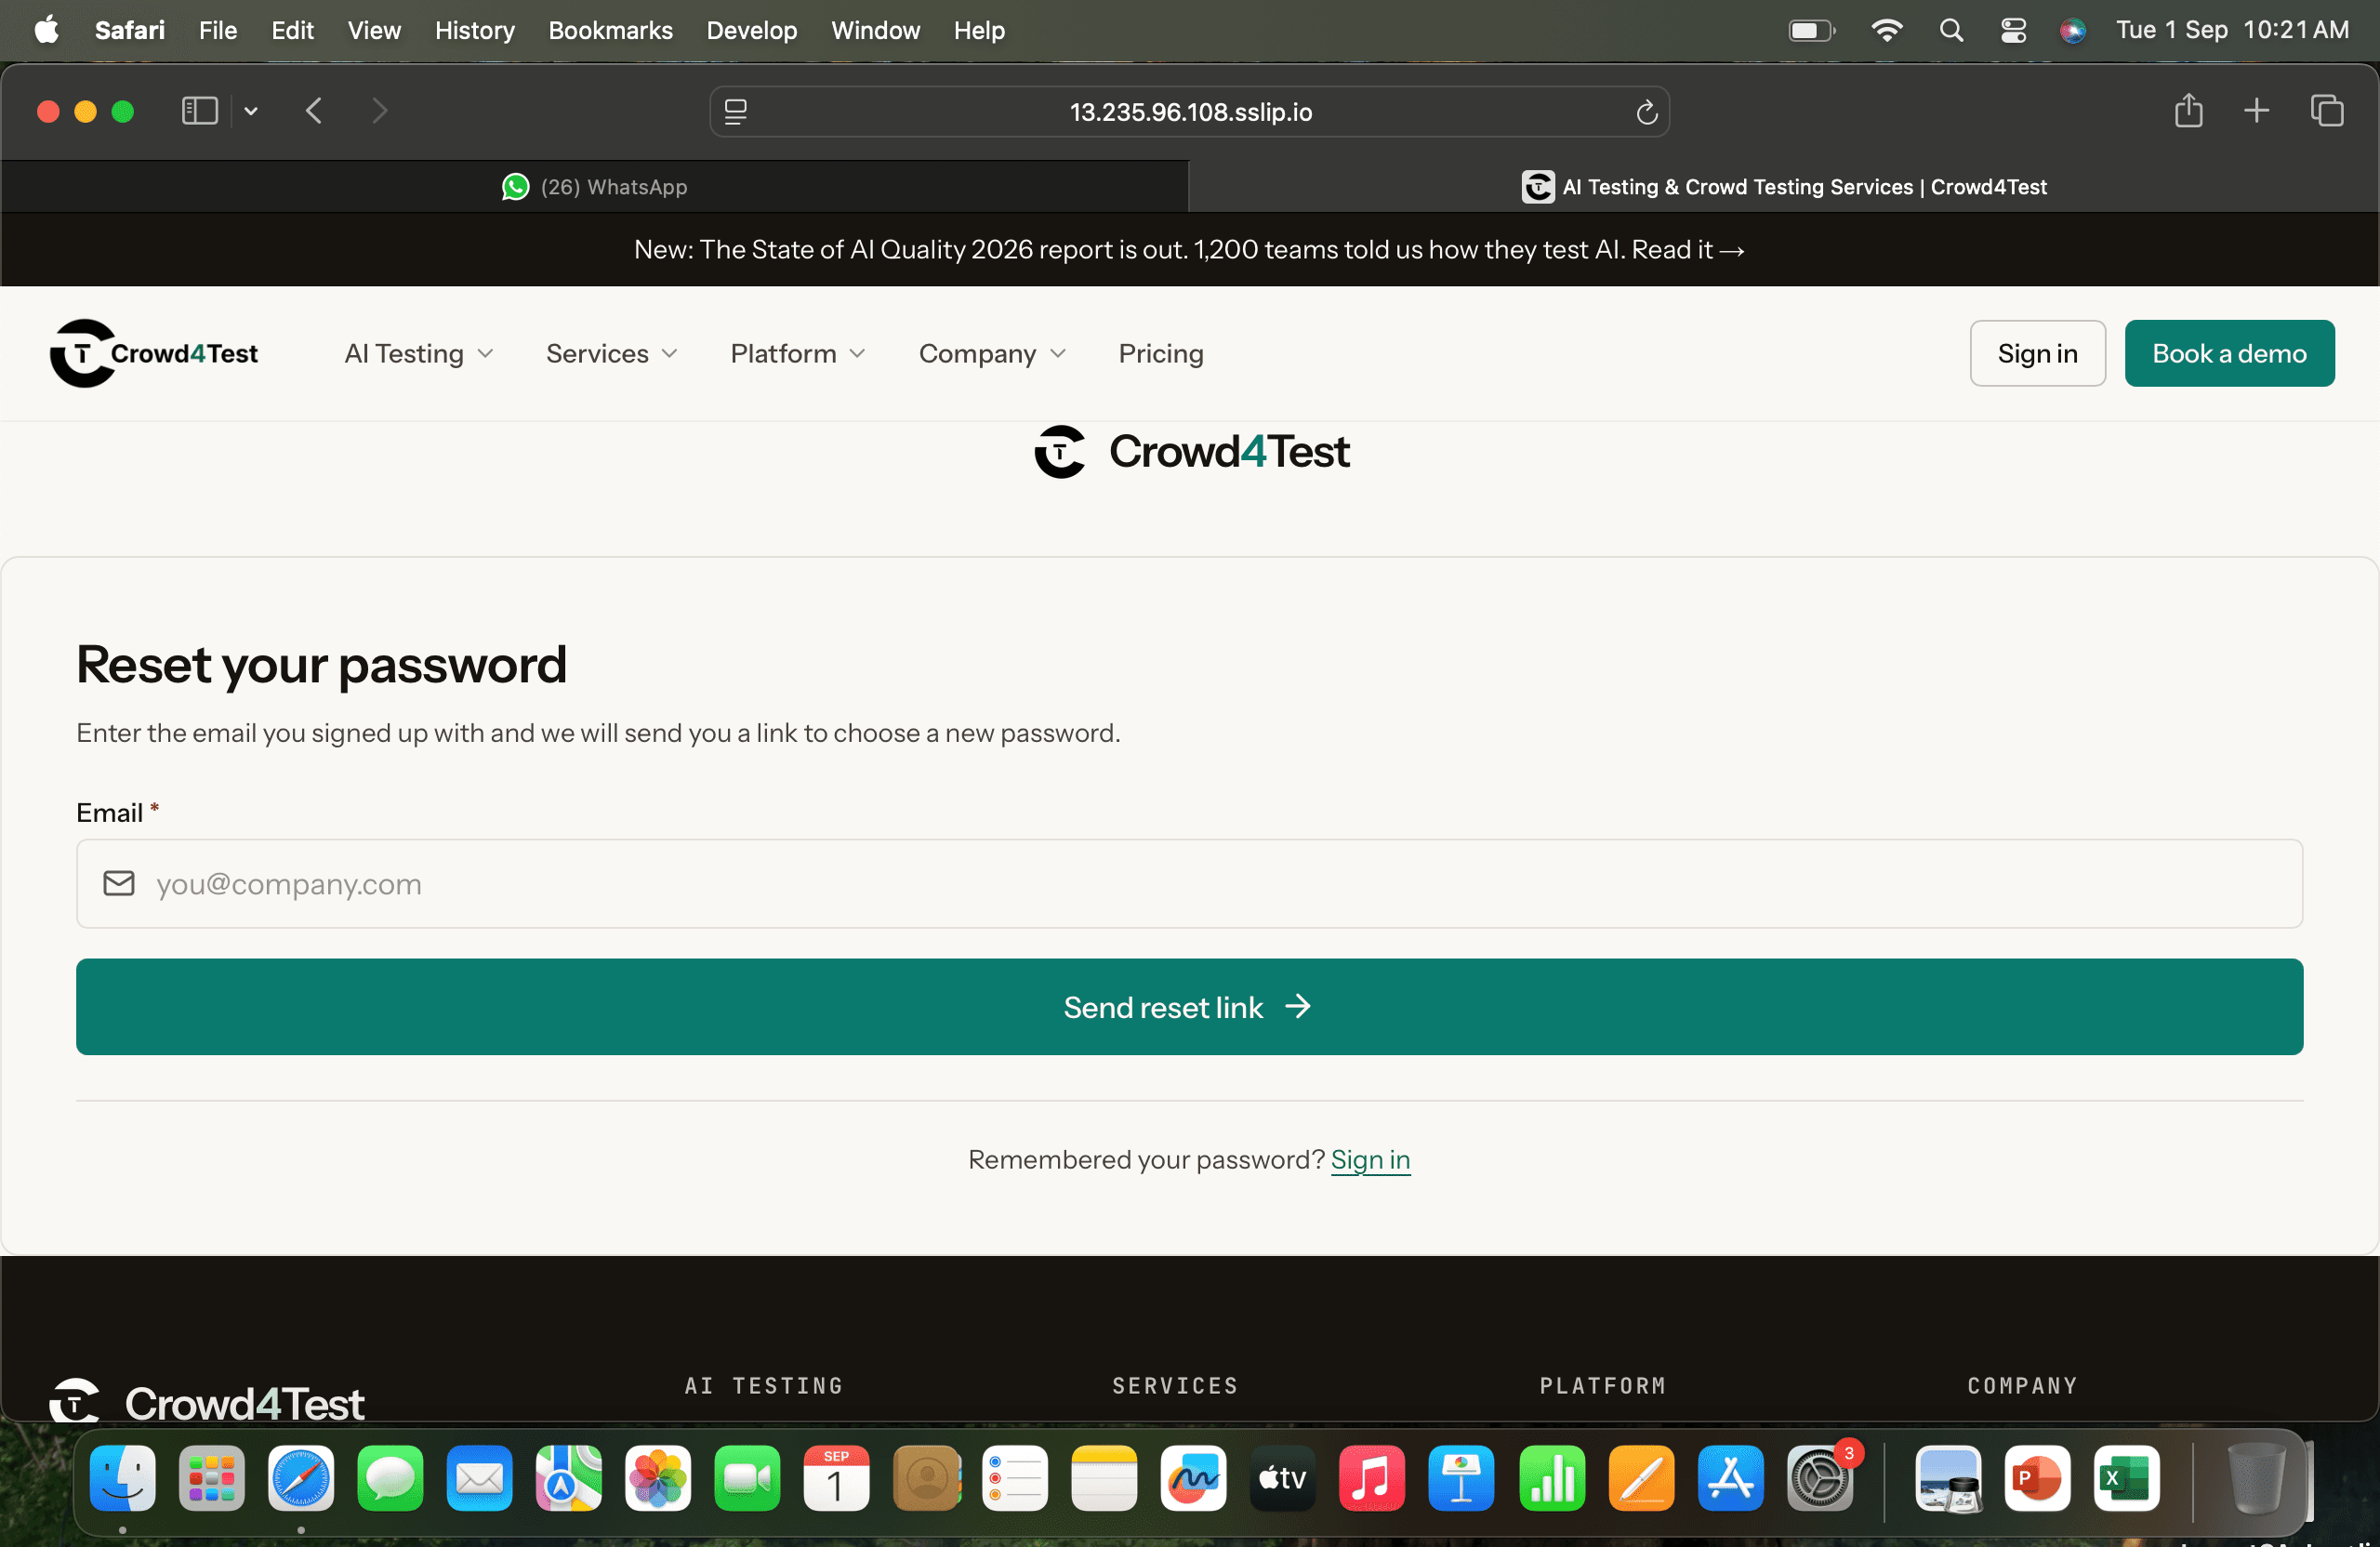The image size is (2380, 1547).
Task: Click the Share icon in Safari toolbar
Action: 2188,110
